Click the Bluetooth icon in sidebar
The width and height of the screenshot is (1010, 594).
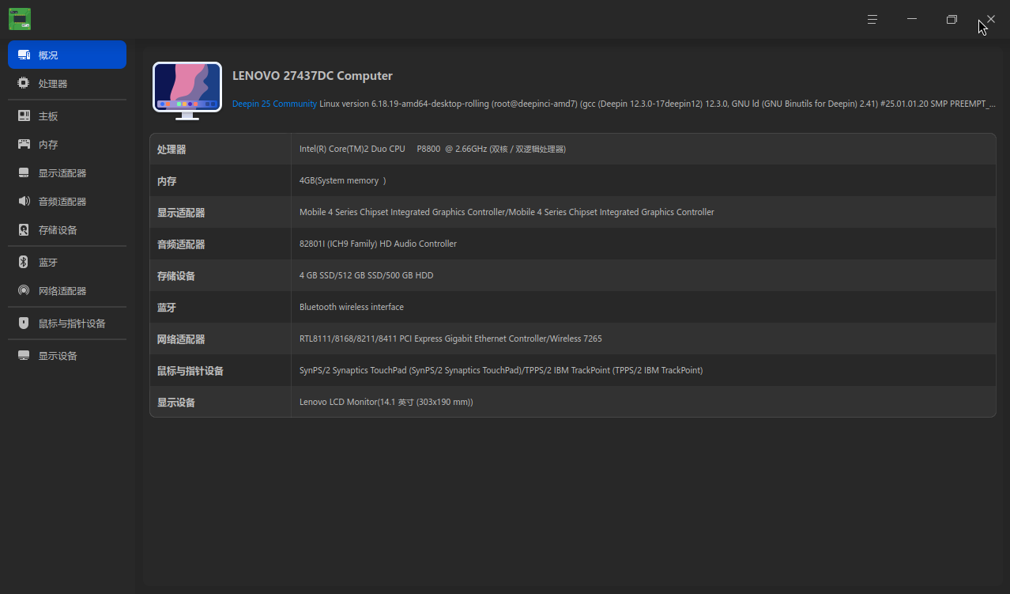[x=24, y=263]
